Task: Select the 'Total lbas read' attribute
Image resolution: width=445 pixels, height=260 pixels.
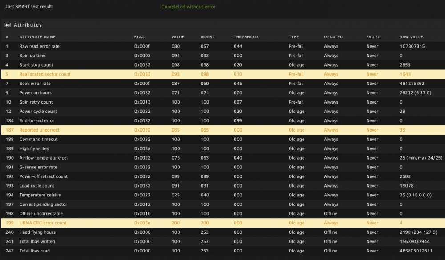Action: 34,251
